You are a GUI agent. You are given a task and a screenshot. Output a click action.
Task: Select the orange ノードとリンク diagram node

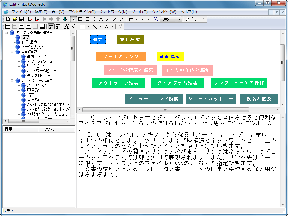coord(121,57)
